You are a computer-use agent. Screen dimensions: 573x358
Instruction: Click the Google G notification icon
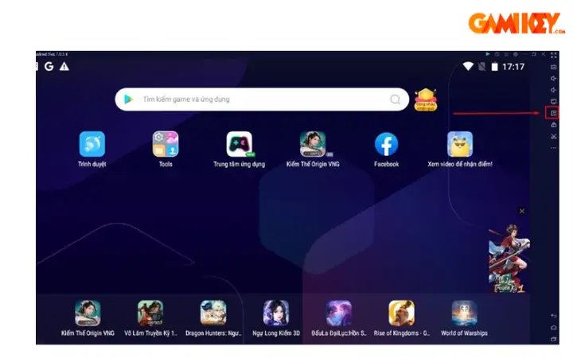(x=49, y=67)
